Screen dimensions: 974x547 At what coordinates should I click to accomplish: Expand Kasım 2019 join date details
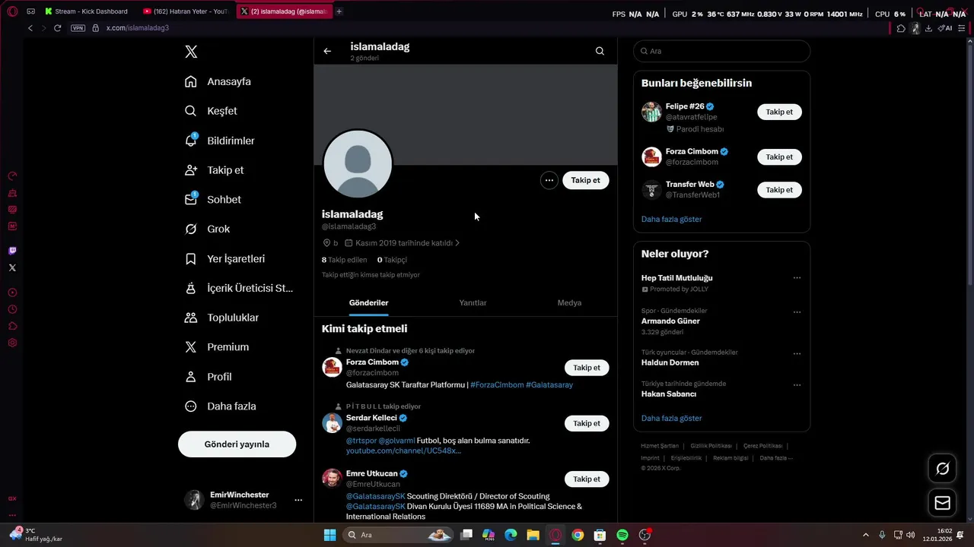(x=403, y=243)
